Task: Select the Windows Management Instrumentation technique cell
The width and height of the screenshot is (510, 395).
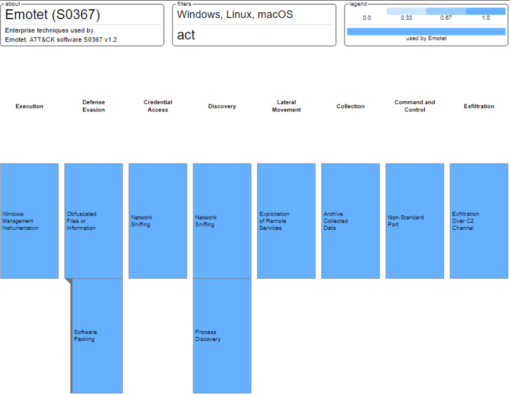Action: [x=29, y=221]
